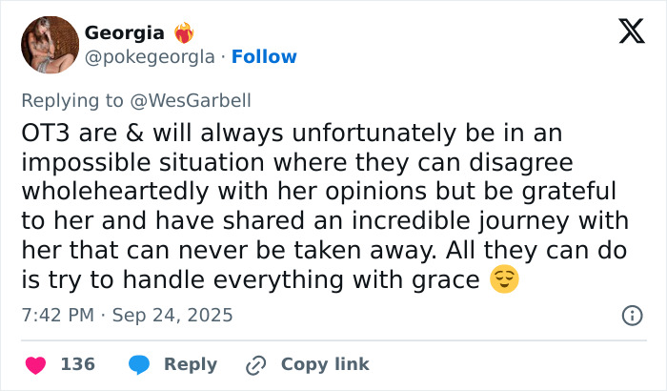Click the flaming heart emoji beside Georgia
The width and height of the screenshot is (667, 391).
pyautogui.click(x=184, y=32)
